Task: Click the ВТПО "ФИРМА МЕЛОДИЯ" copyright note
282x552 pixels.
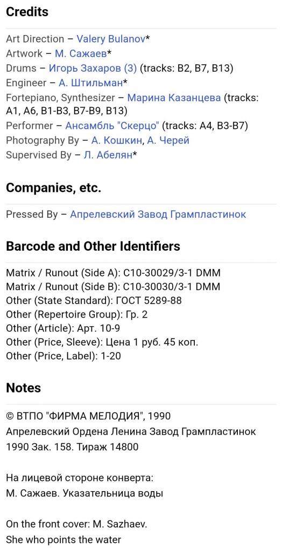Action: [88, 416]
